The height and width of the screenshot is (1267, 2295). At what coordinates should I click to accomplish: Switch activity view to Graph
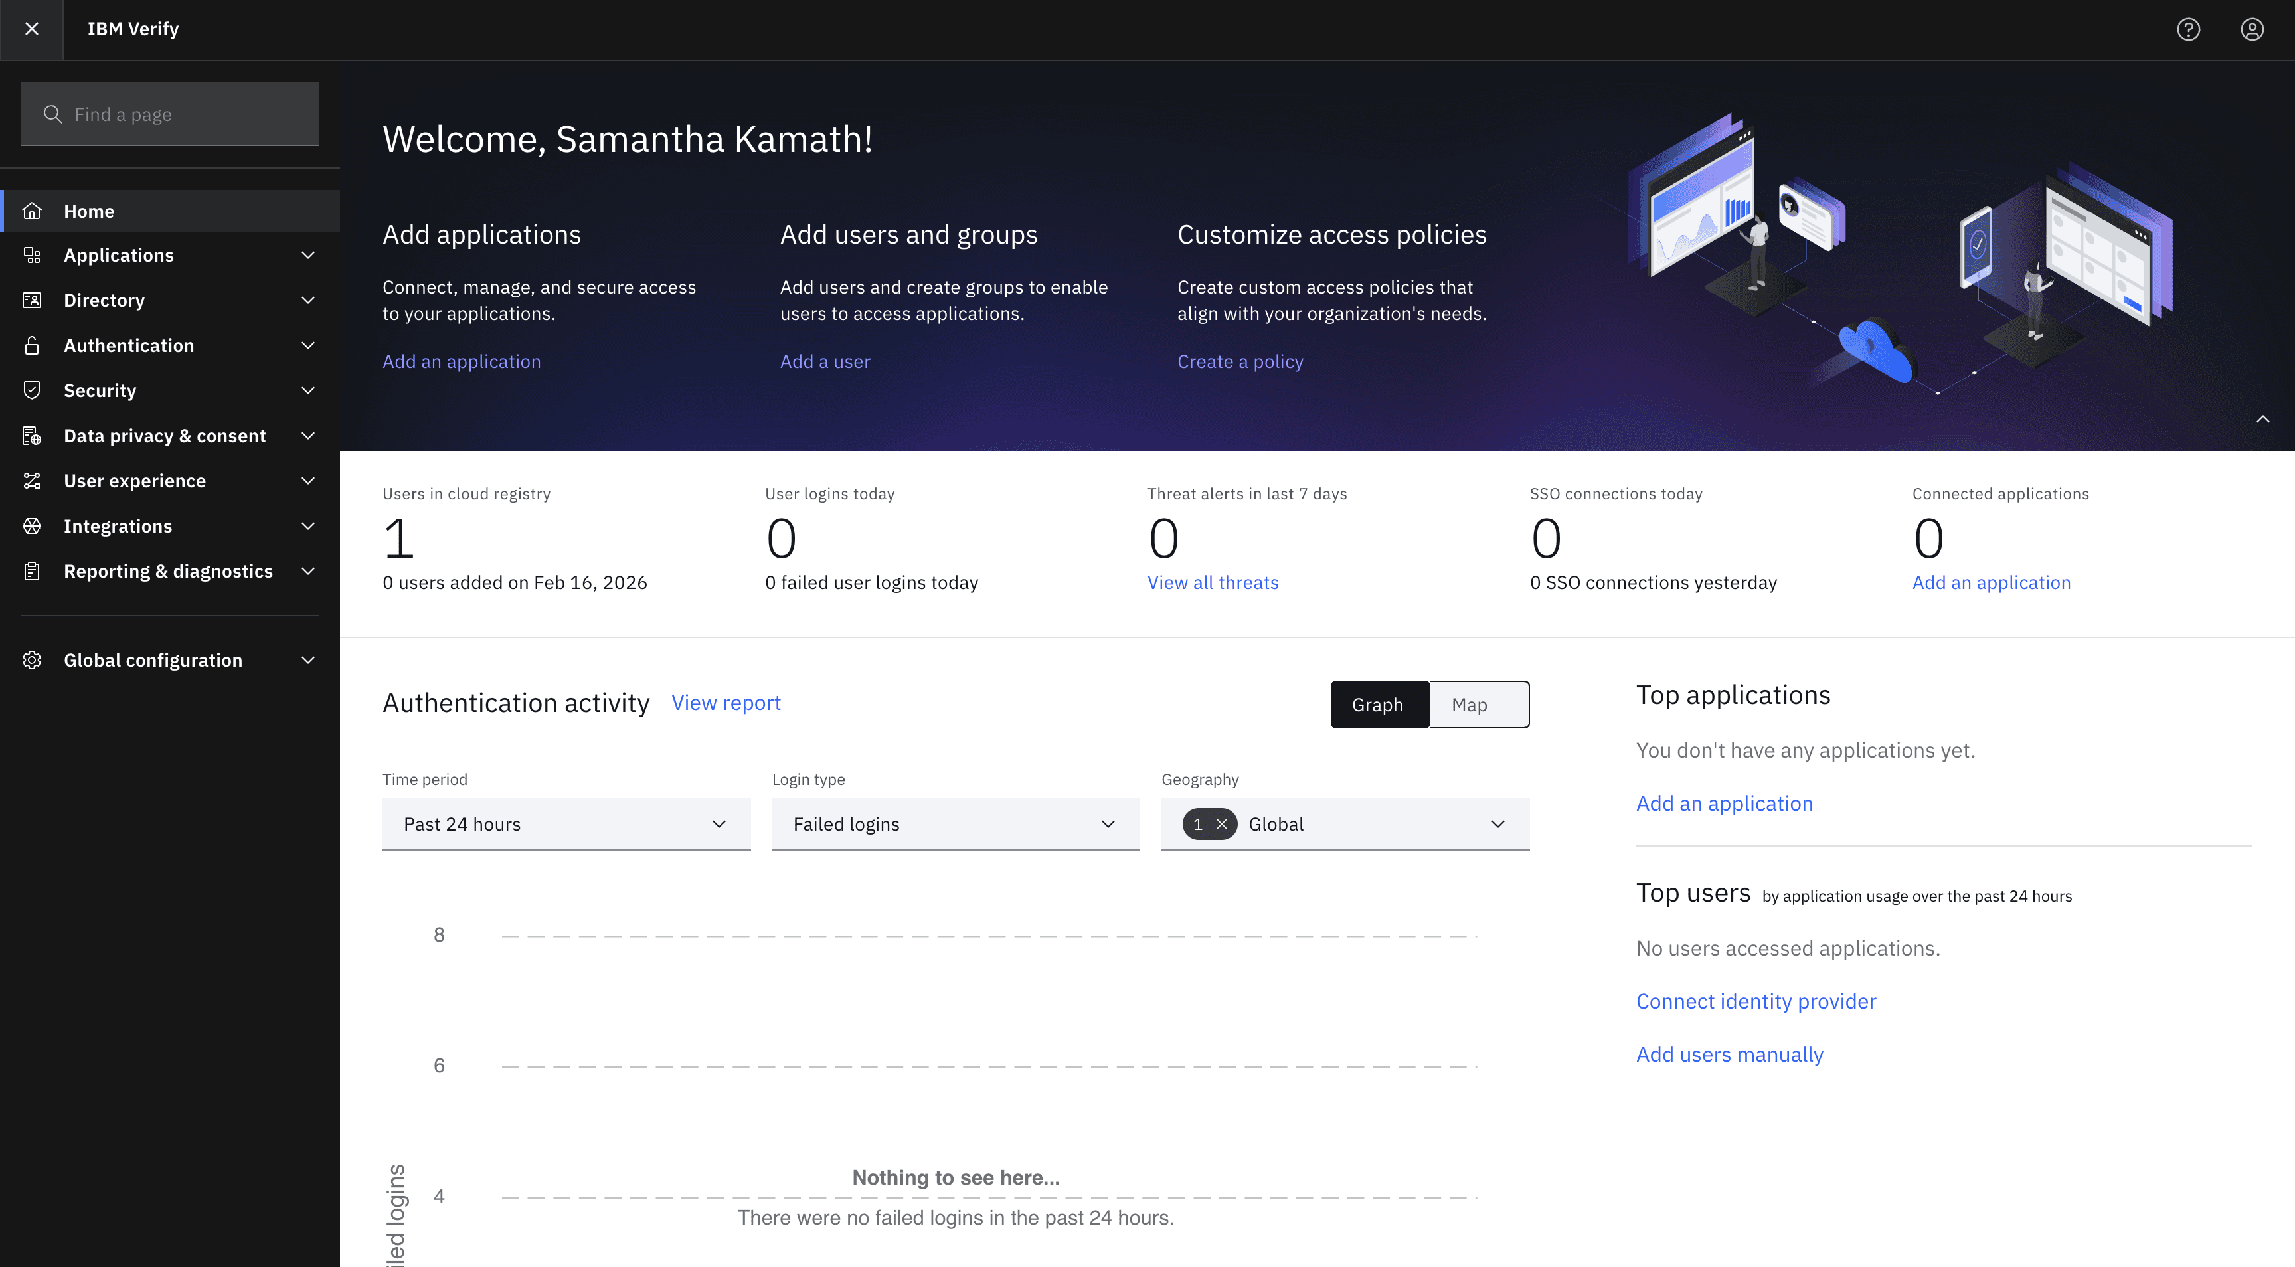[x=1377, y=705]
